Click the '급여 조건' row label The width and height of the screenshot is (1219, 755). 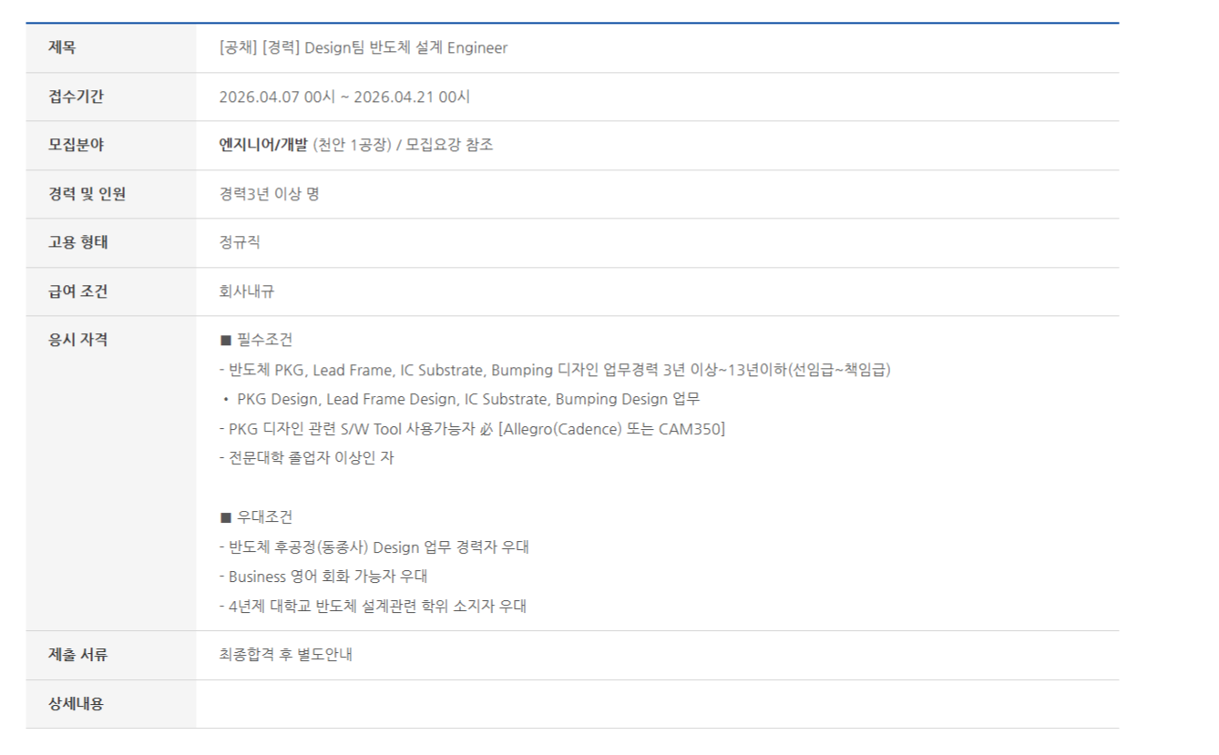coord(77,291)
